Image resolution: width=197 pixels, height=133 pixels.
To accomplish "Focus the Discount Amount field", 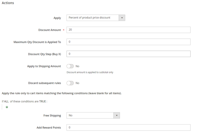I will click(x=128, y=30).
